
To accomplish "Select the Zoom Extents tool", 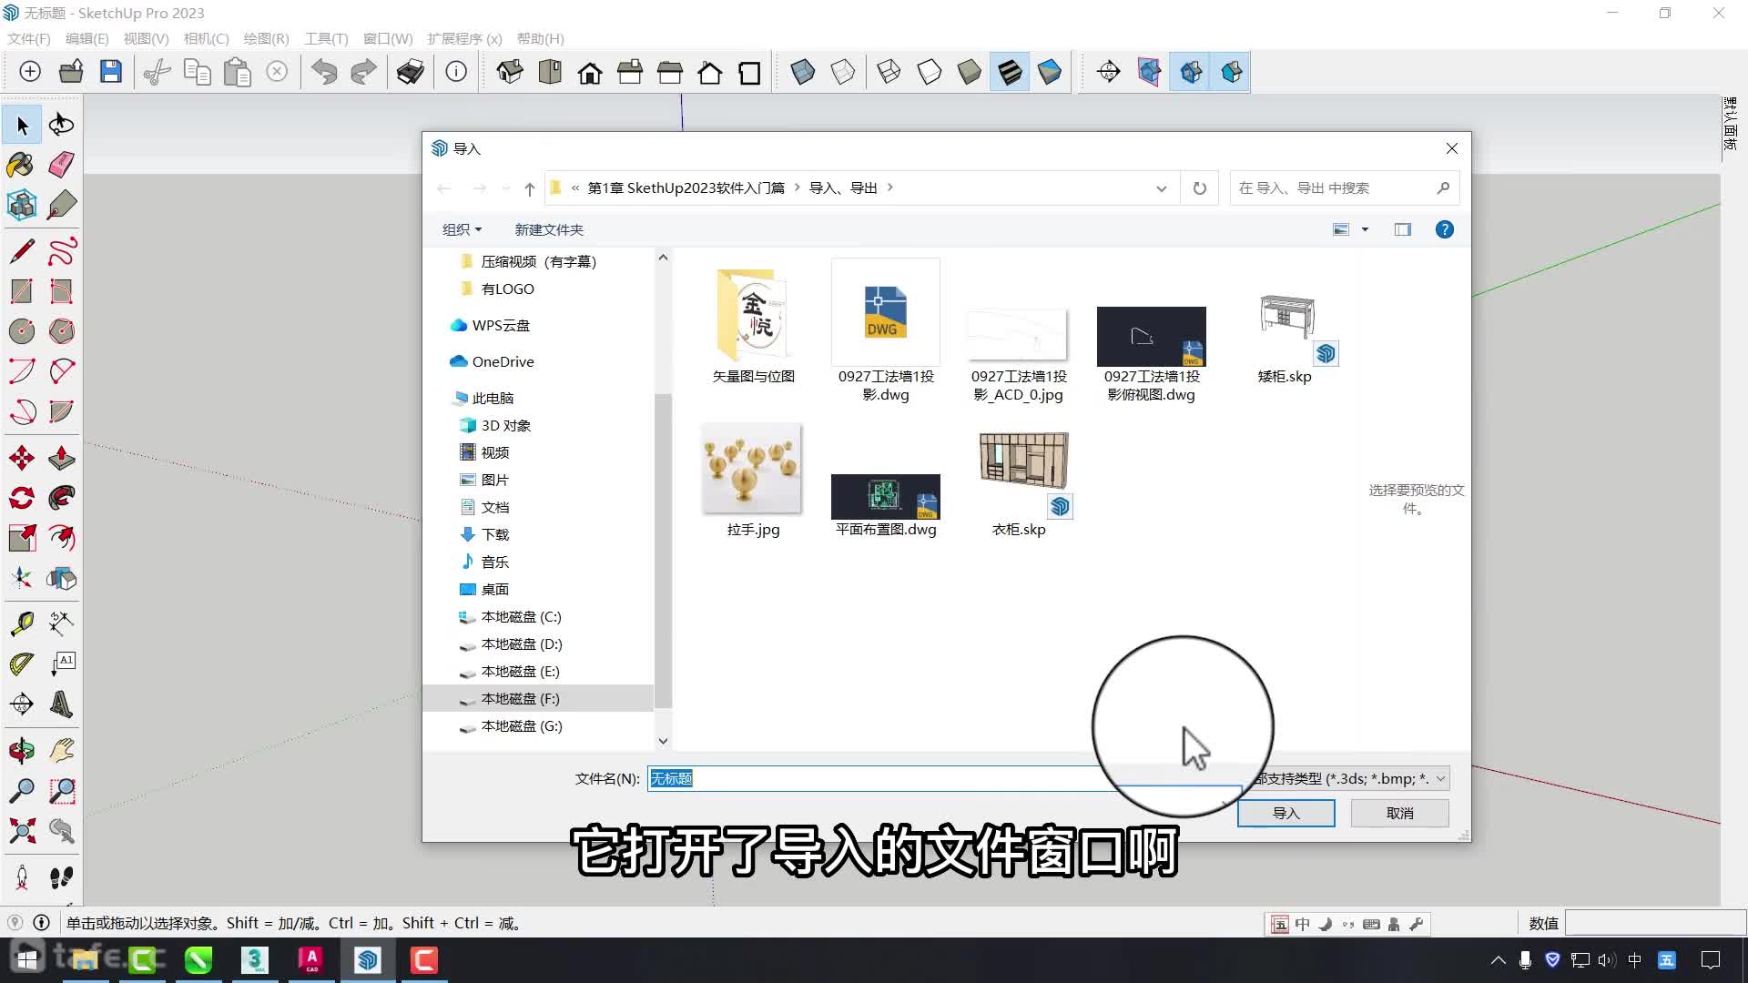I will click(x=22, y=831).
